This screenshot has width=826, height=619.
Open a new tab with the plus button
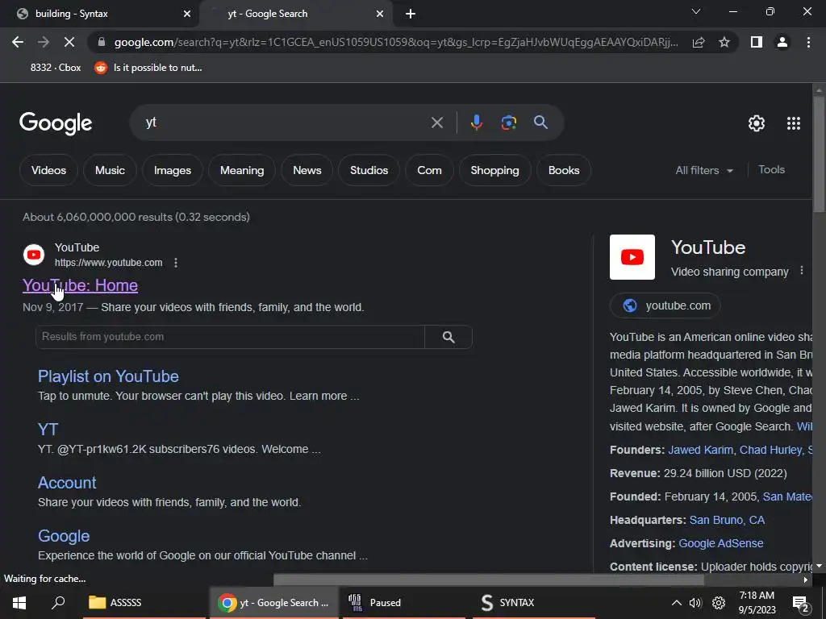(411, 14)
